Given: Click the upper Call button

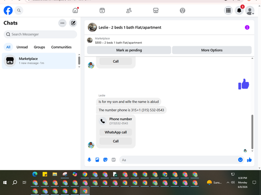Looking at the screenshot, I should click(x=116, y=61).
